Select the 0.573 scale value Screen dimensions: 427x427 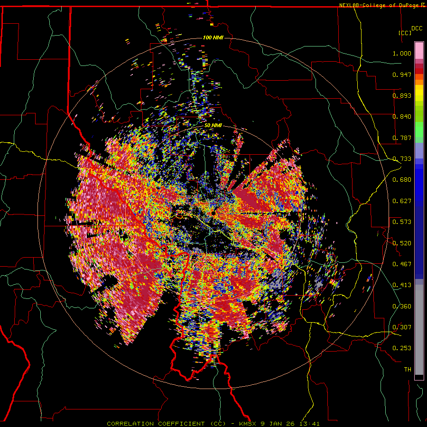[402, 222]
